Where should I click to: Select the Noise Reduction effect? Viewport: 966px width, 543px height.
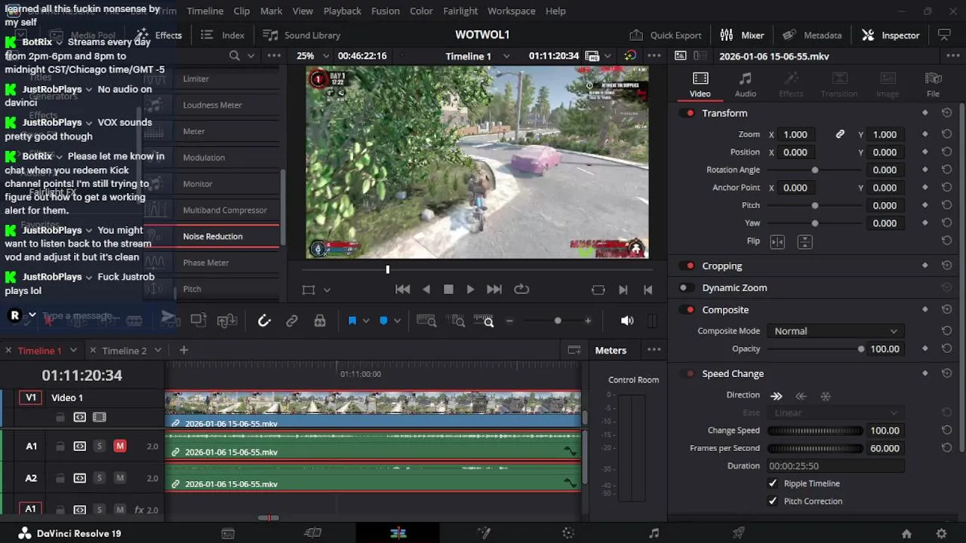(x=213, y=237)
